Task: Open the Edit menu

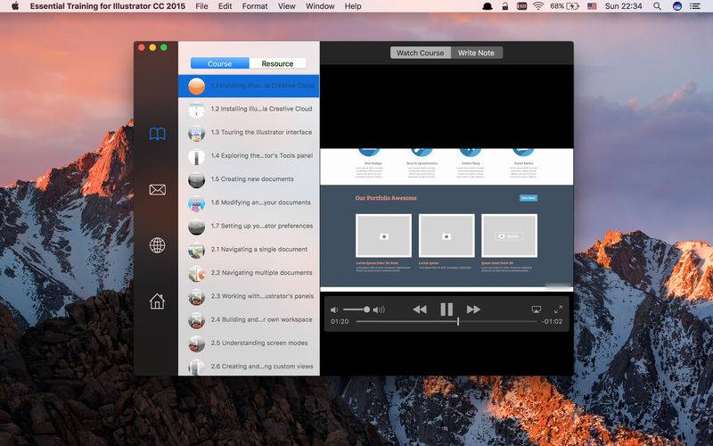Action: [x=225, y=6]
